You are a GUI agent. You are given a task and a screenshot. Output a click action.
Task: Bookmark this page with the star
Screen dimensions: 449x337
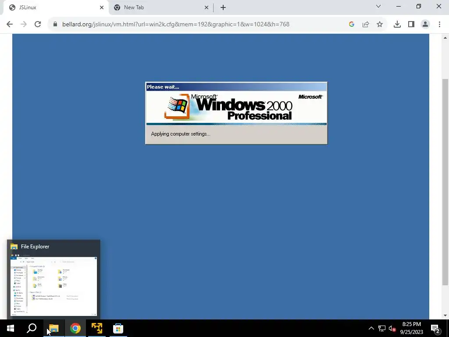click(x=380, y=25)
